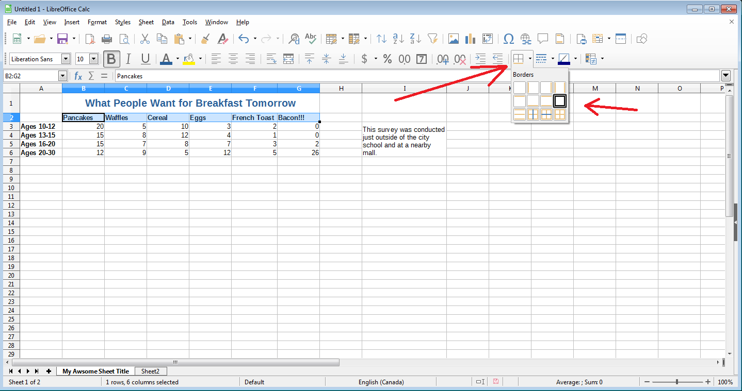The image size is (742, 391).
Task: Open the border style dropdown arrow
Action: tap(553, 59)
